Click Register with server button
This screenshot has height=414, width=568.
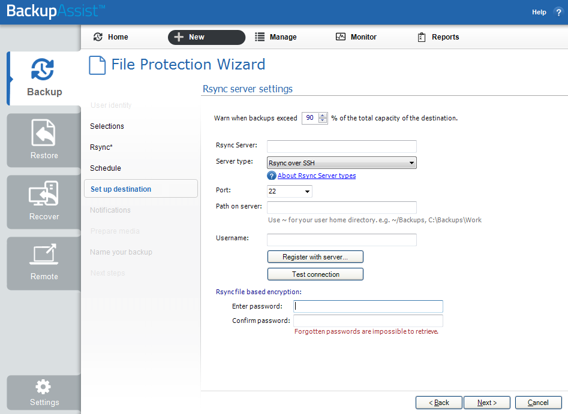[x=315, y=257]
